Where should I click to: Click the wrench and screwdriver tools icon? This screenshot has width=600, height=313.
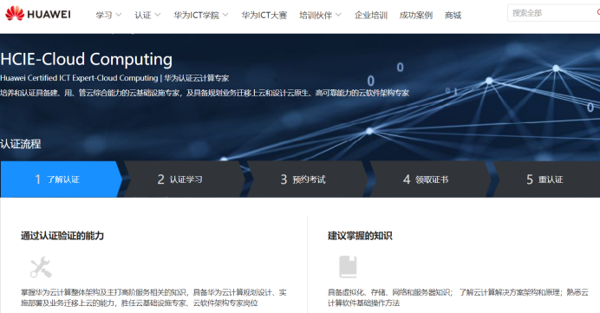pos(41,267)
